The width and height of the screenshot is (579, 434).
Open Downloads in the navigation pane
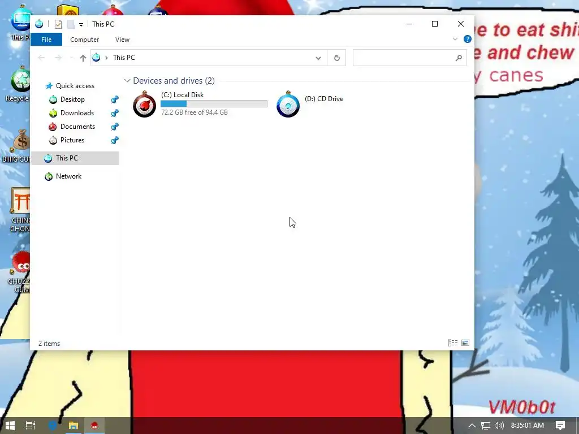click(x=77, y=113)
